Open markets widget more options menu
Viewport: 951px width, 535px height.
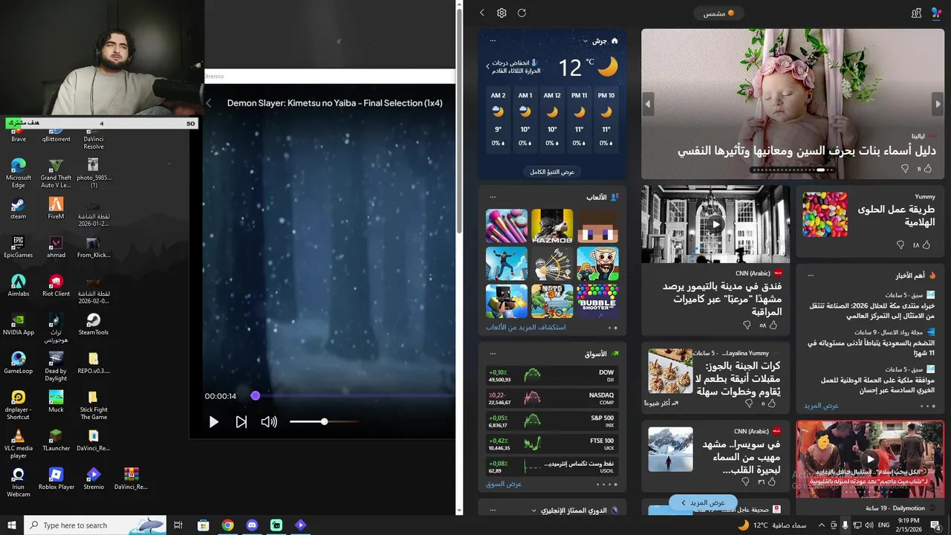point(493,354)
